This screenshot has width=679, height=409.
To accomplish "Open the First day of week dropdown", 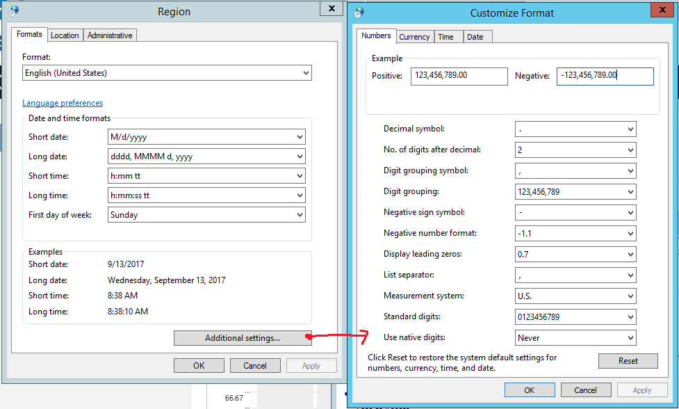I will pyautogui.click(x=206, y=215).
